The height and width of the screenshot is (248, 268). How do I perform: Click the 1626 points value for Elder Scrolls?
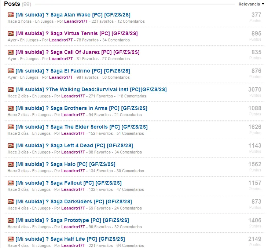pos(255,127)
